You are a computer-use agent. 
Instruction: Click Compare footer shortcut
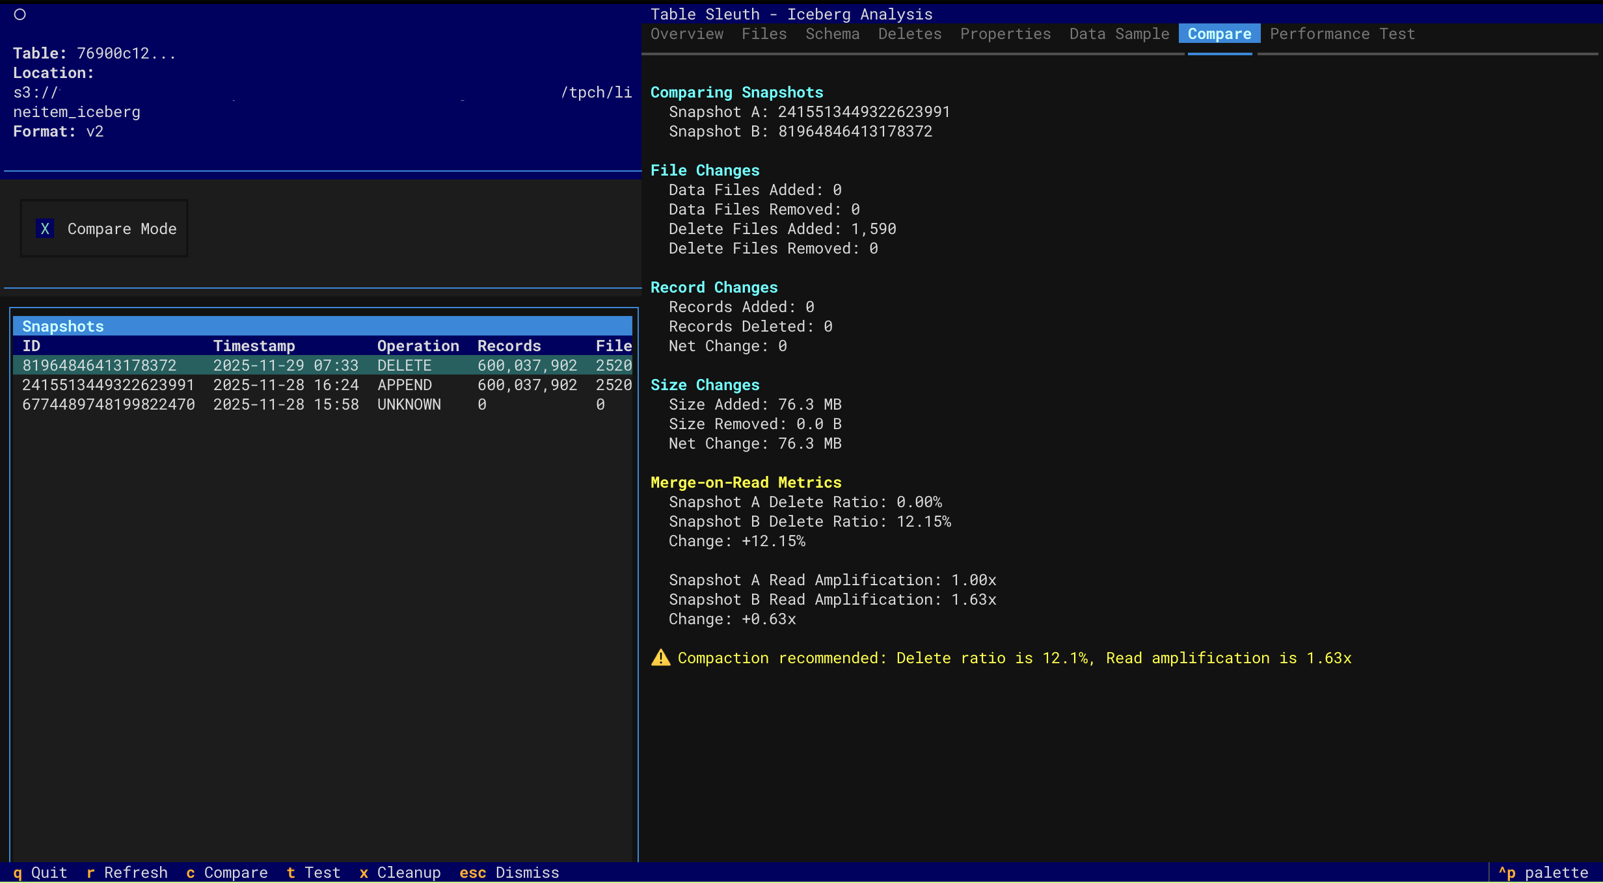pos(227,873)
